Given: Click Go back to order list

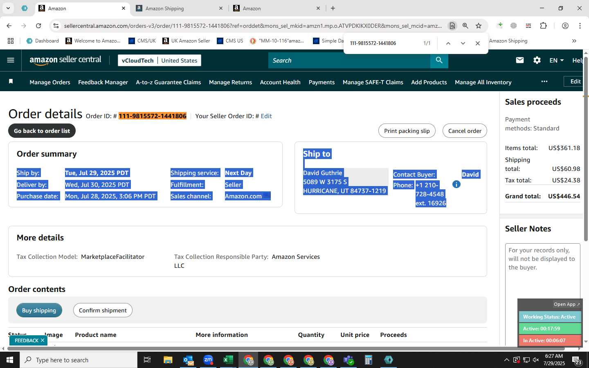Looking at the screenshot, I should pyautogui.click(x=42, y=131).
